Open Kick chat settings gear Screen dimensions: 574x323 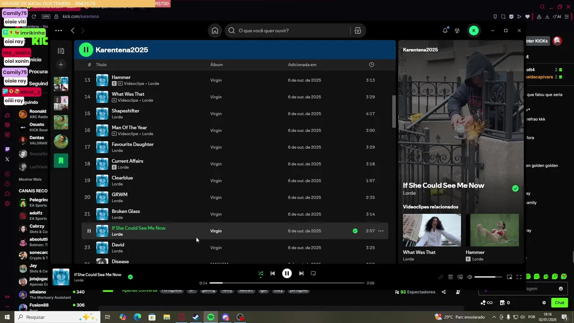[x=544, y=303]
